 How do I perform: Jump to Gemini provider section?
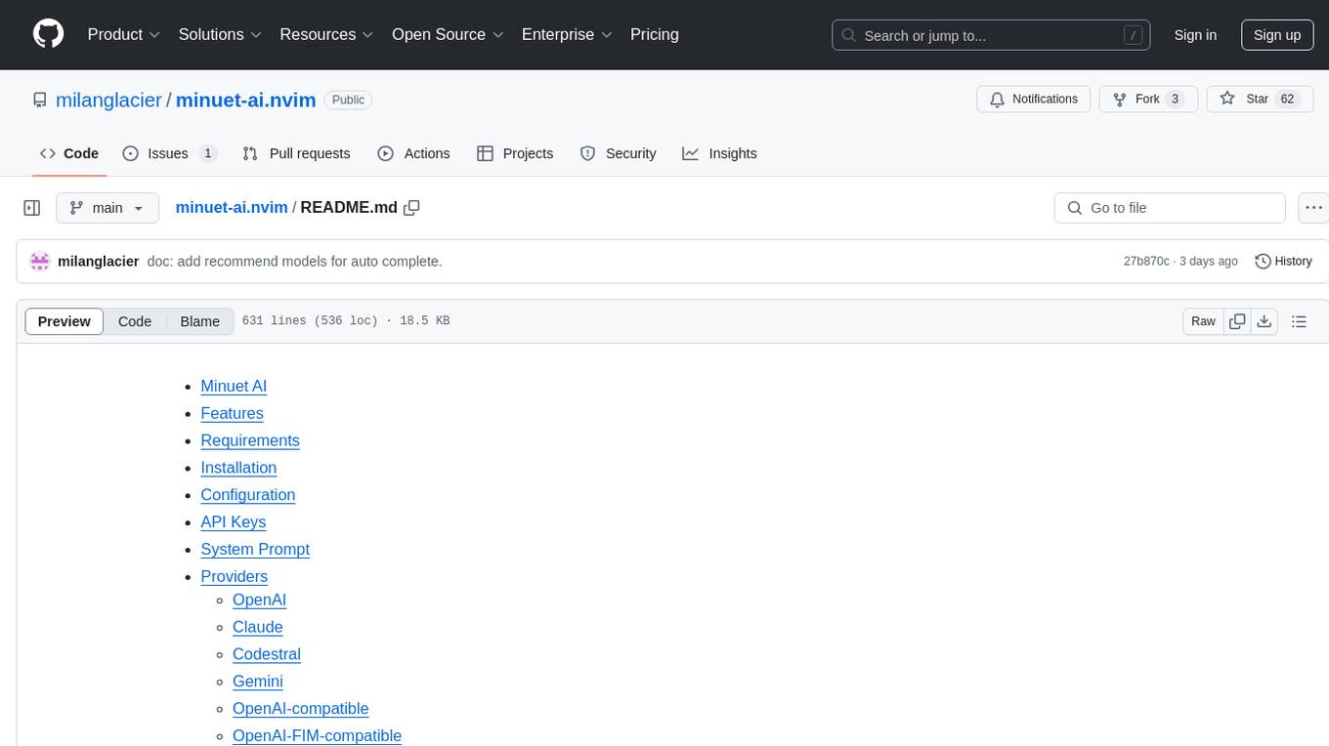click(x=258, y=682)
